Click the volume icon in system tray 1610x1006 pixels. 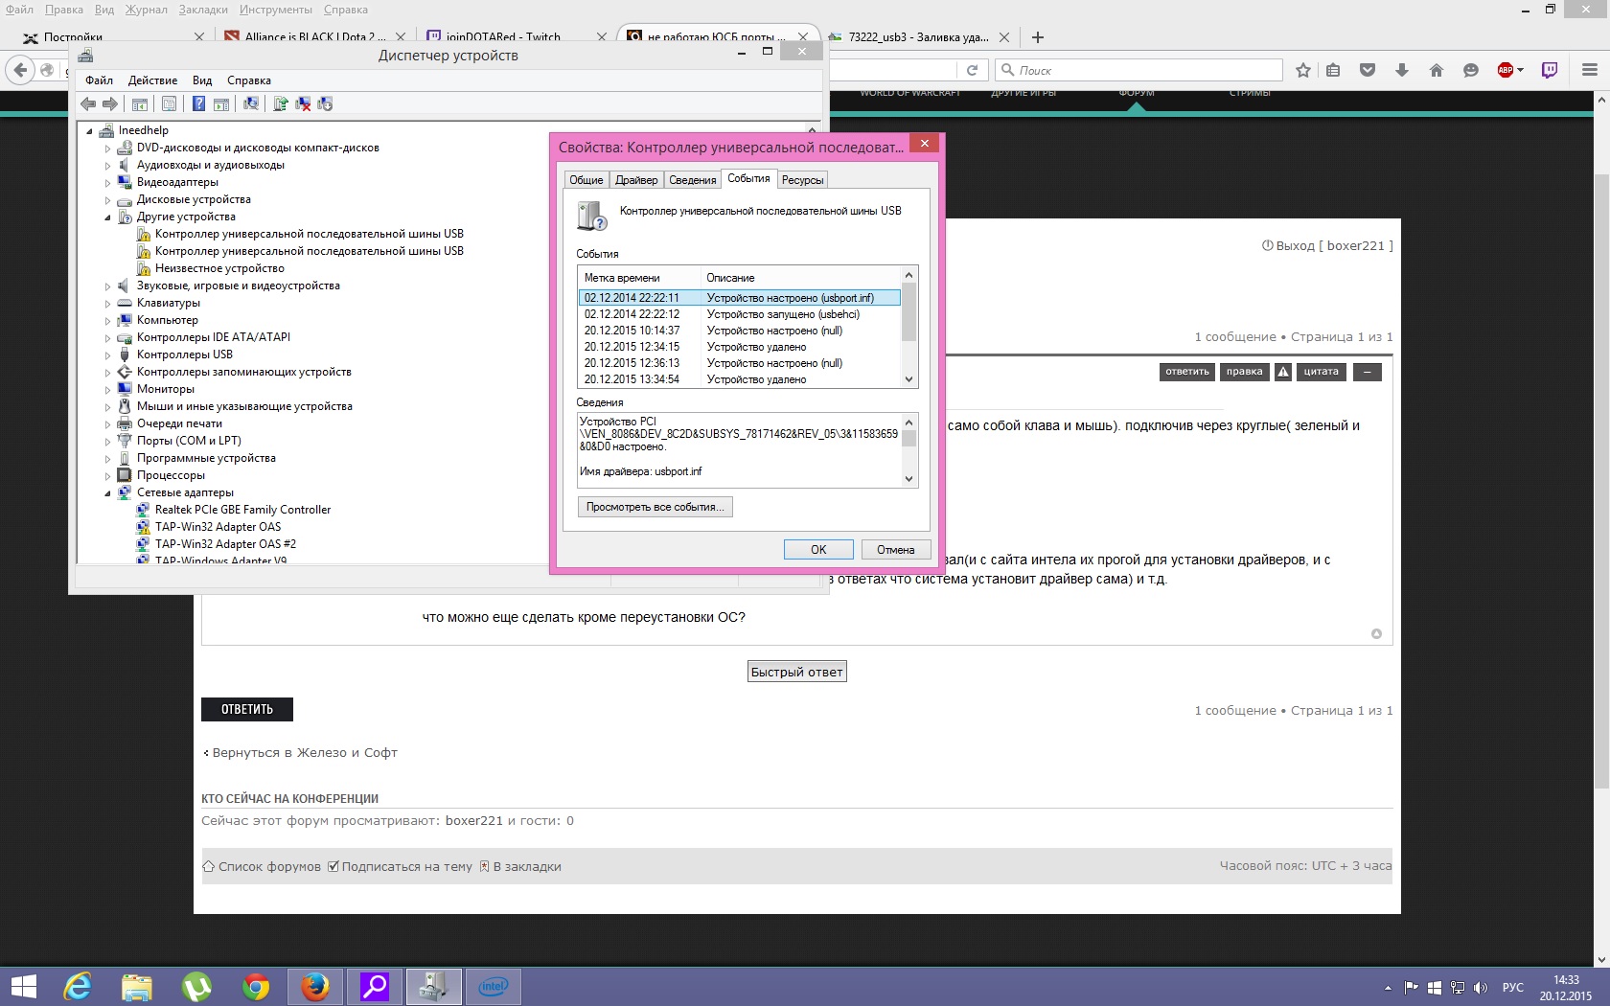tap(1481, 987)
